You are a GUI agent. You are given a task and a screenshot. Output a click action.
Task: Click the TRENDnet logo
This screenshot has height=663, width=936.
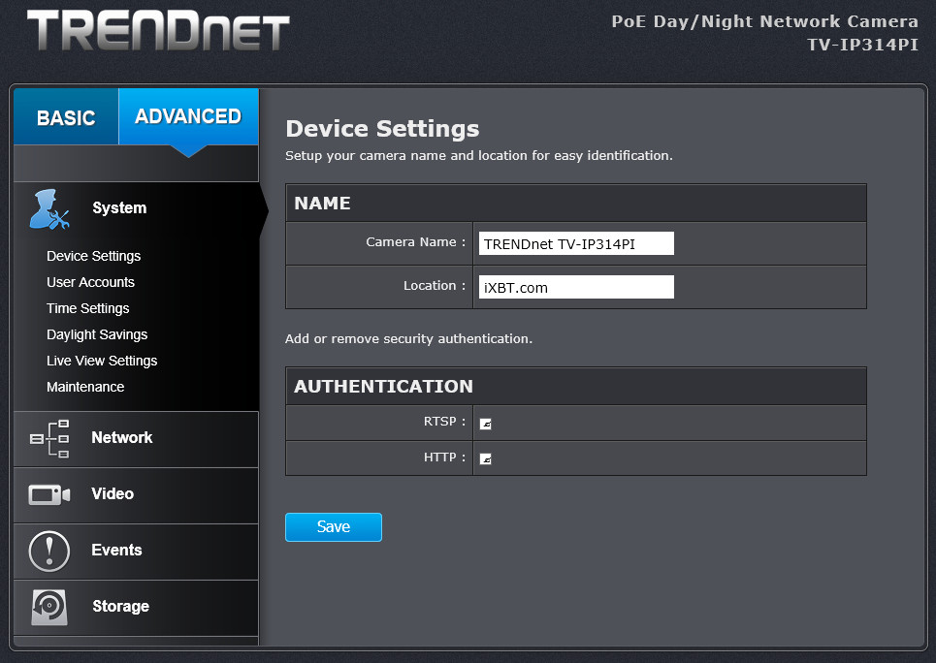coord(158,32)
